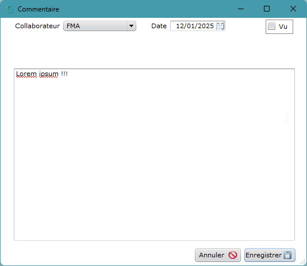The image size is (307, 266).
Task: Tick the Vu checkbox
Action: (x=271, y=26)
